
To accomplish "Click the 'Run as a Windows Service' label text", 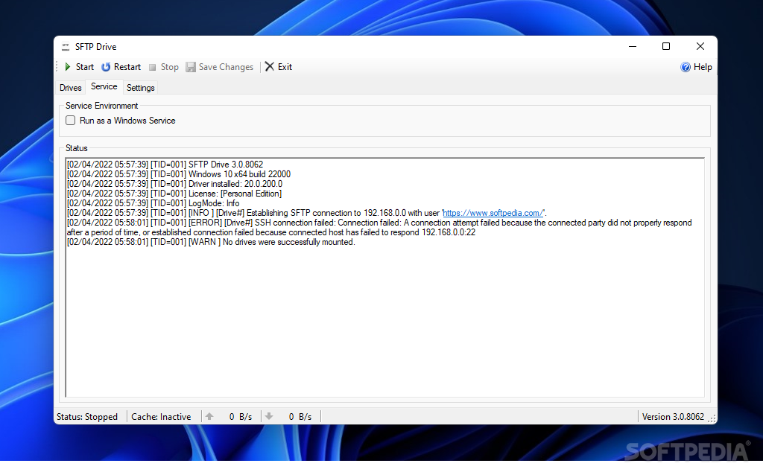I will [x=127, y=121].
